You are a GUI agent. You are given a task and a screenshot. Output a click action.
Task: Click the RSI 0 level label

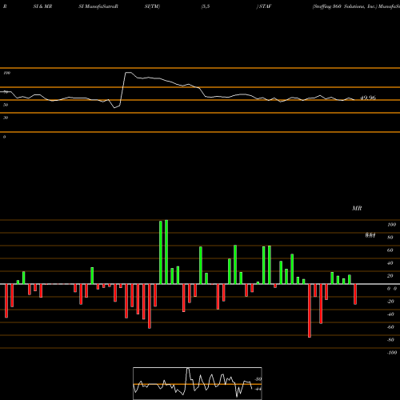(4, 137)
